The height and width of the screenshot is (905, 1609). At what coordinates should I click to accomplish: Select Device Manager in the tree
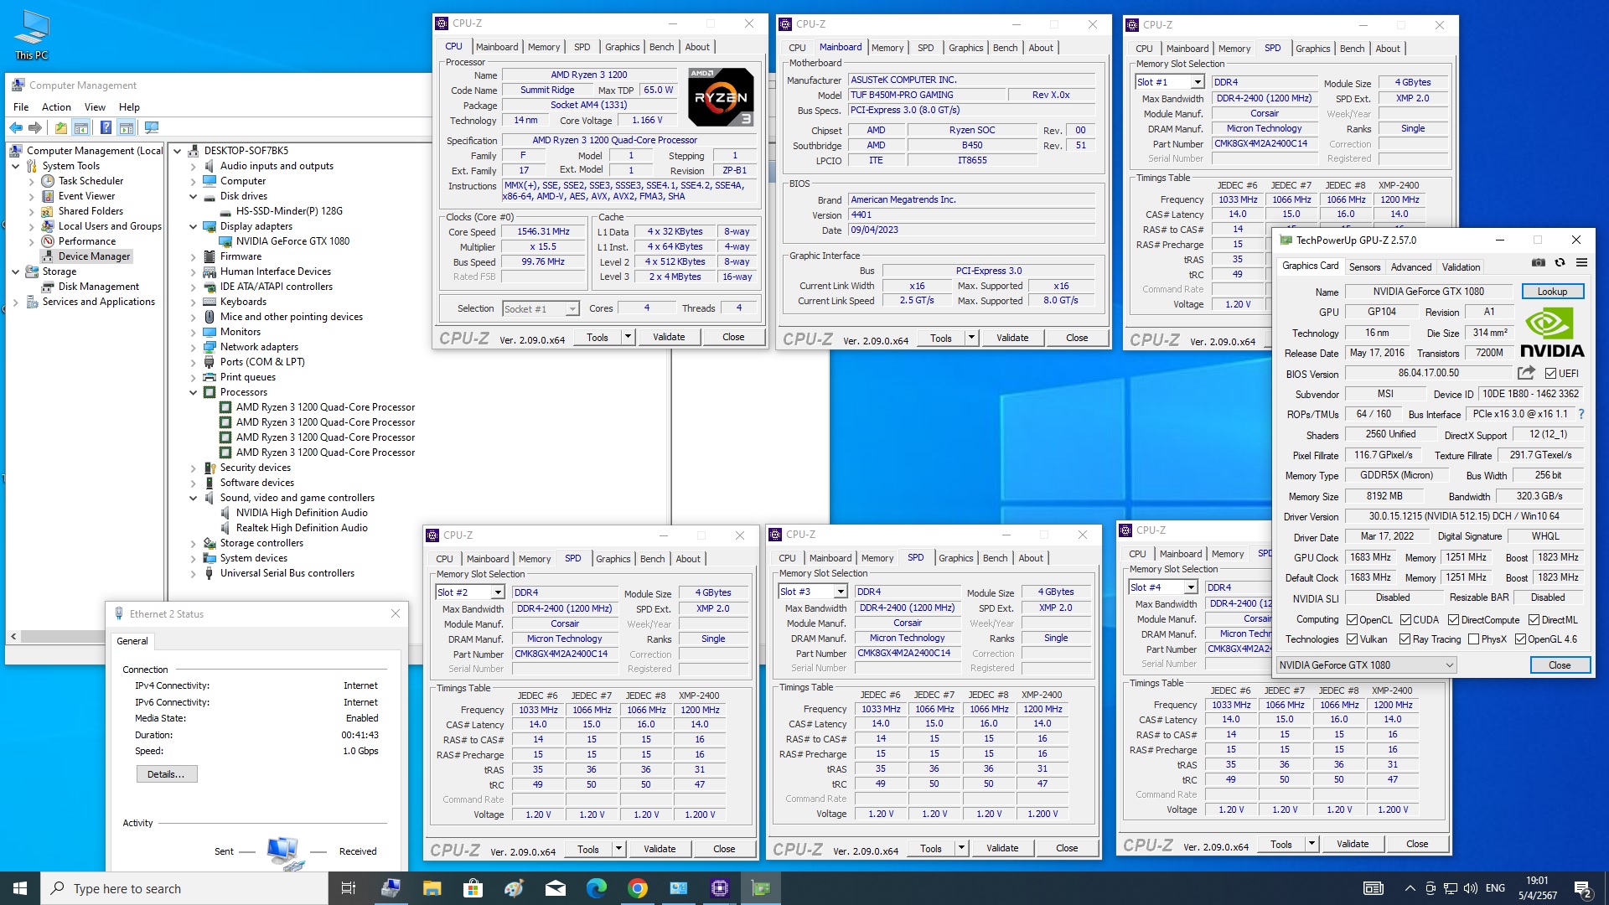point(94,256)
